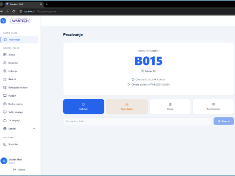
Task: Focus the Unesite broj listića input field
Action: pos(137,121)
